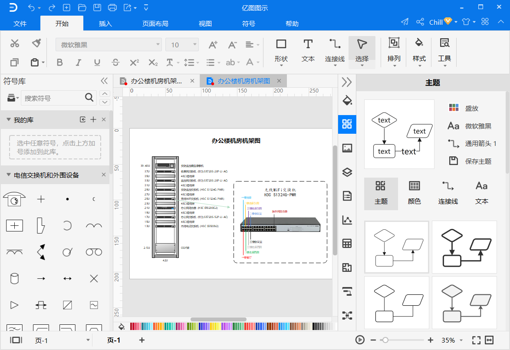This screenshot has width=510, height=350.
Task: Click the Fit to page icon
Action: point(477,340)
